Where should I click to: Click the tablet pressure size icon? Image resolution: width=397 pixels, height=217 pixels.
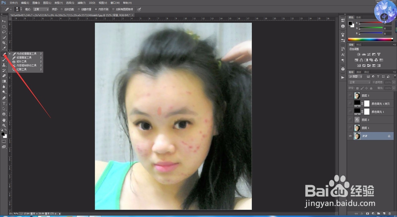click(x=139, y=10)
